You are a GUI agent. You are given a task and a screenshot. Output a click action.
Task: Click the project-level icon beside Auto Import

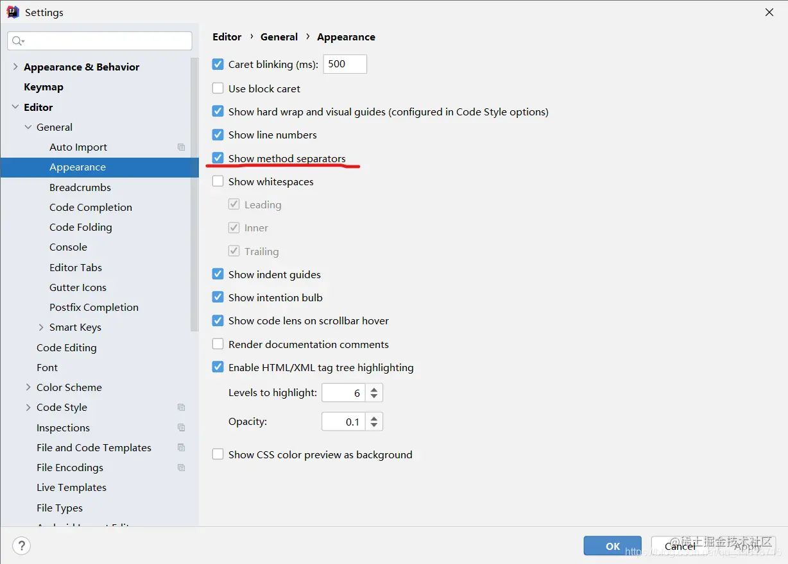click(x=182, y=147)
